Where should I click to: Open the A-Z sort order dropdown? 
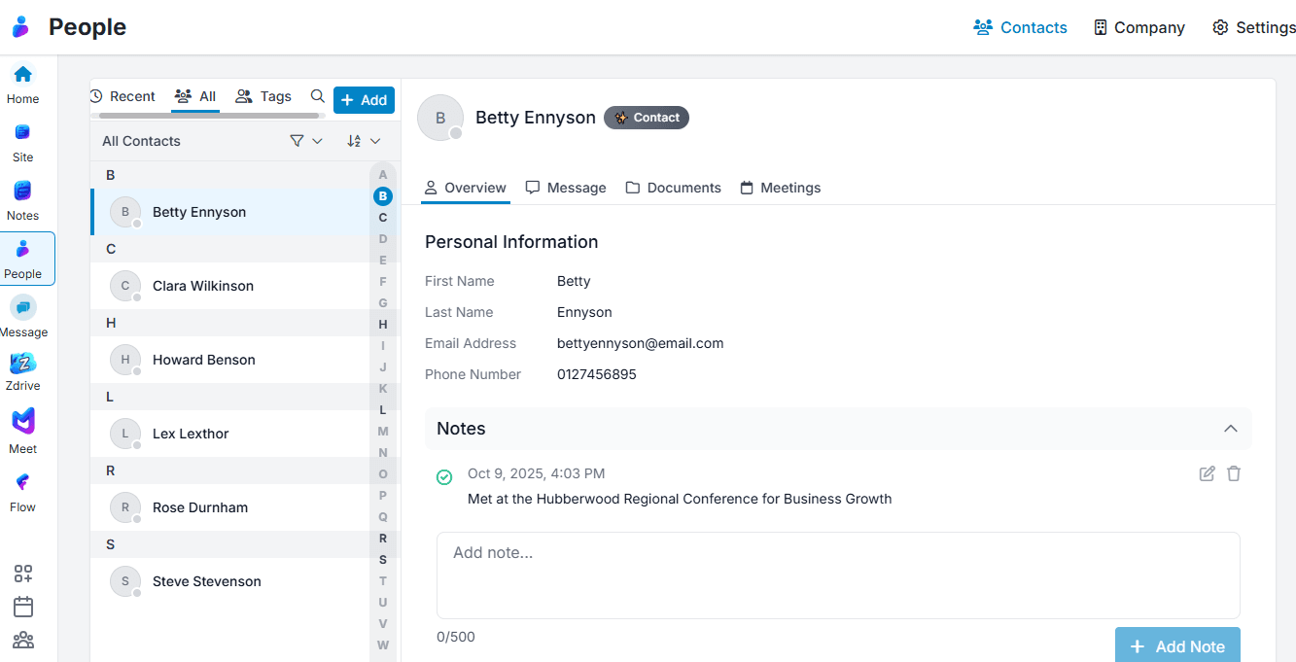[x=363, y=141]
